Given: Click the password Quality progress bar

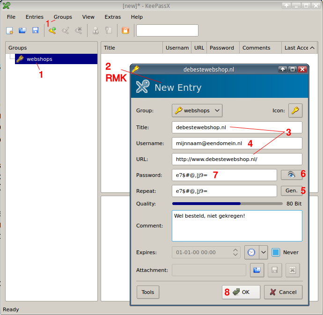Looking at the screenshot, I should (227, 204).
